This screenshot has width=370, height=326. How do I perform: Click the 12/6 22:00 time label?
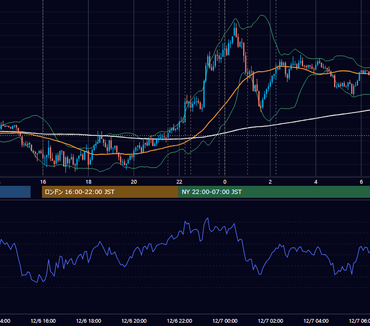tap(180, 321)
